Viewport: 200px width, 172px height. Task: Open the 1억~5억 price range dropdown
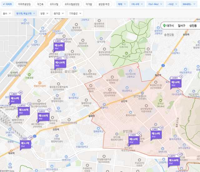point(137,4)
